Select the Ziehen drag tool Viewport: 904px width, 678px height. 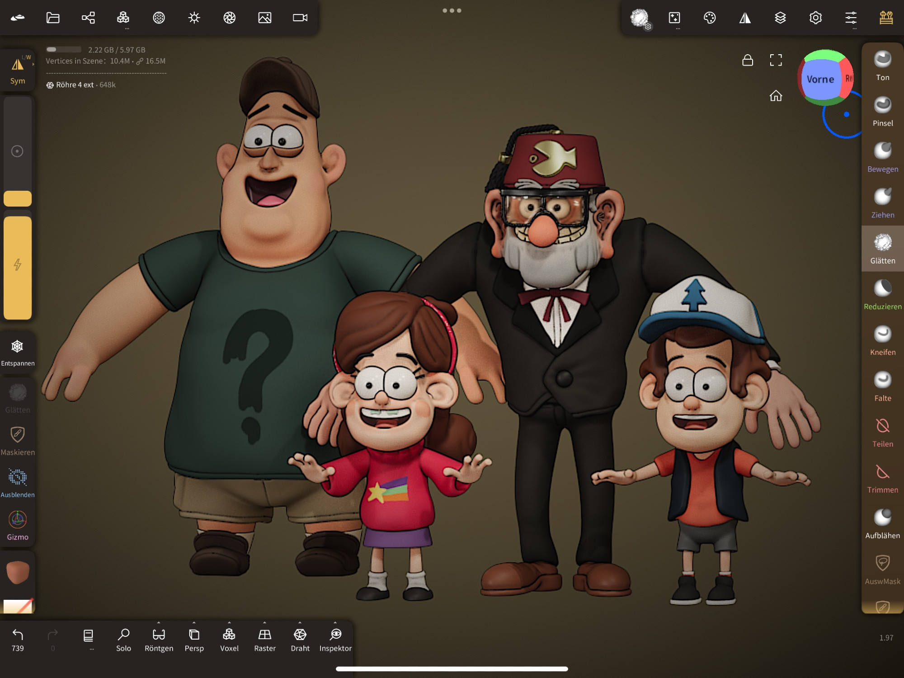[883, 203]
